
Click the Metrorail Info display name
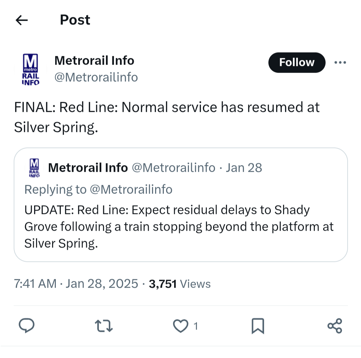94,61
